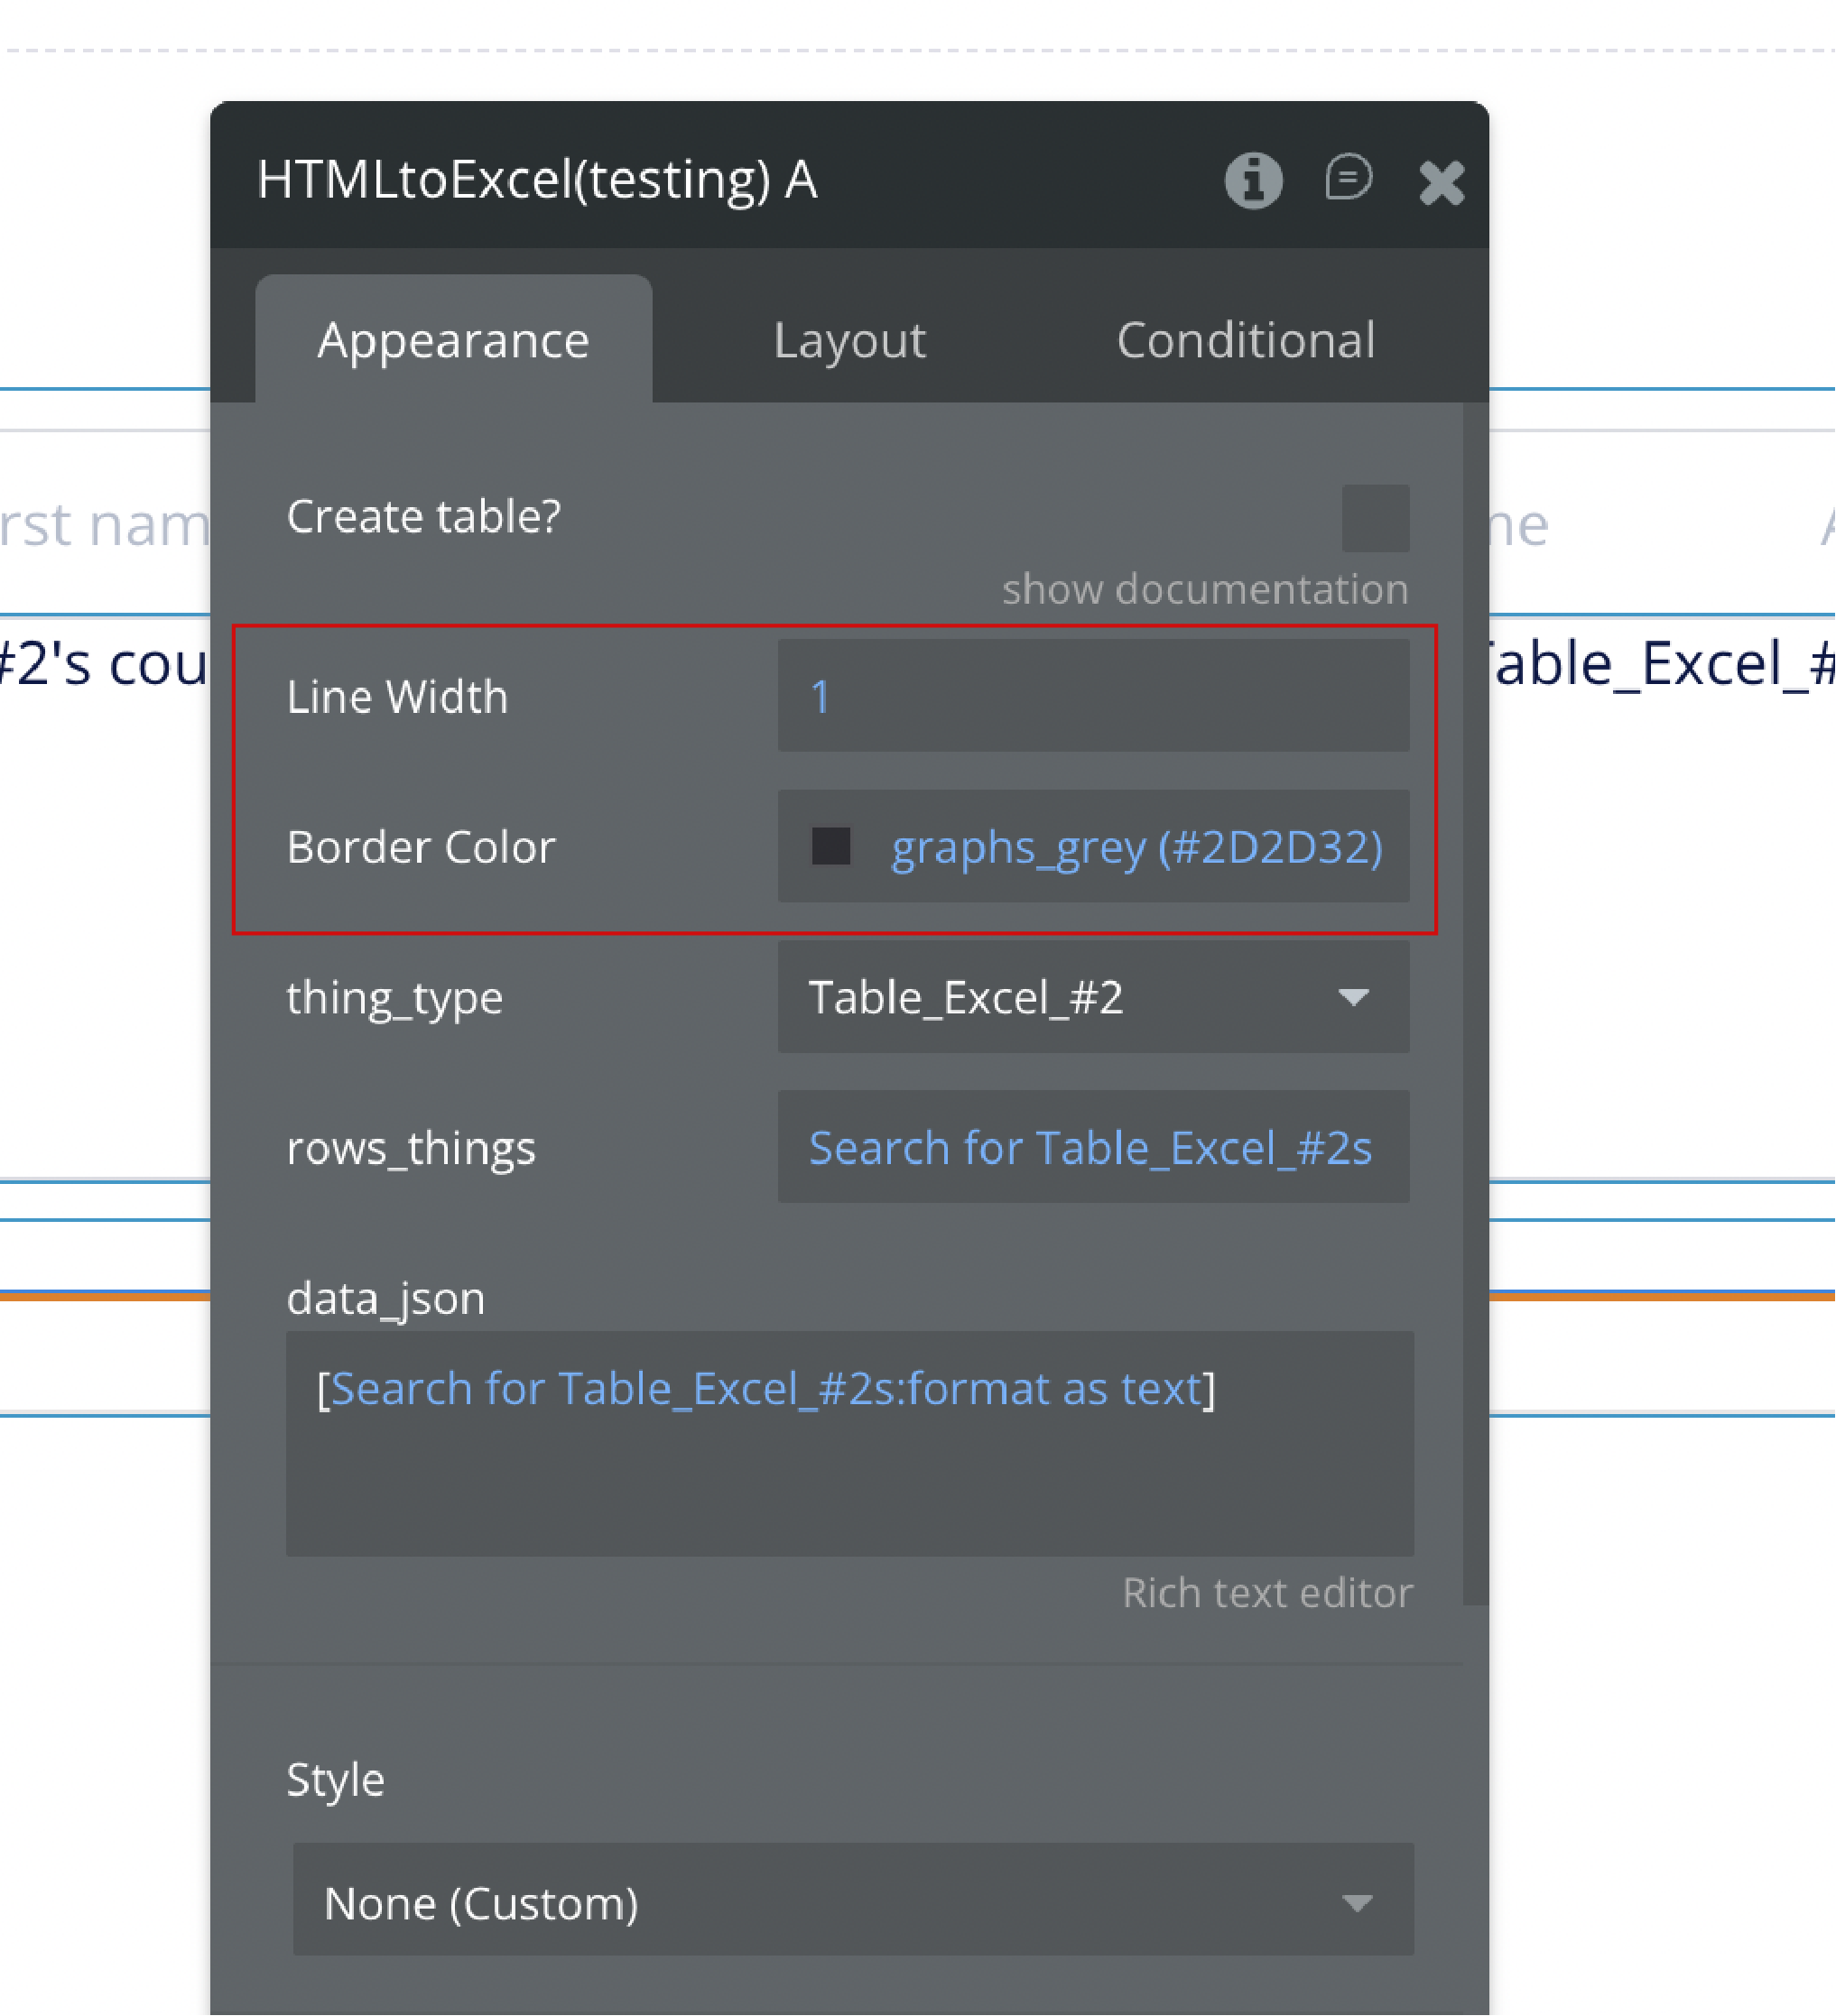Click the data_json format as text expression
Viewport: 1836px width, 2016px height.
tap(765, 1389)
